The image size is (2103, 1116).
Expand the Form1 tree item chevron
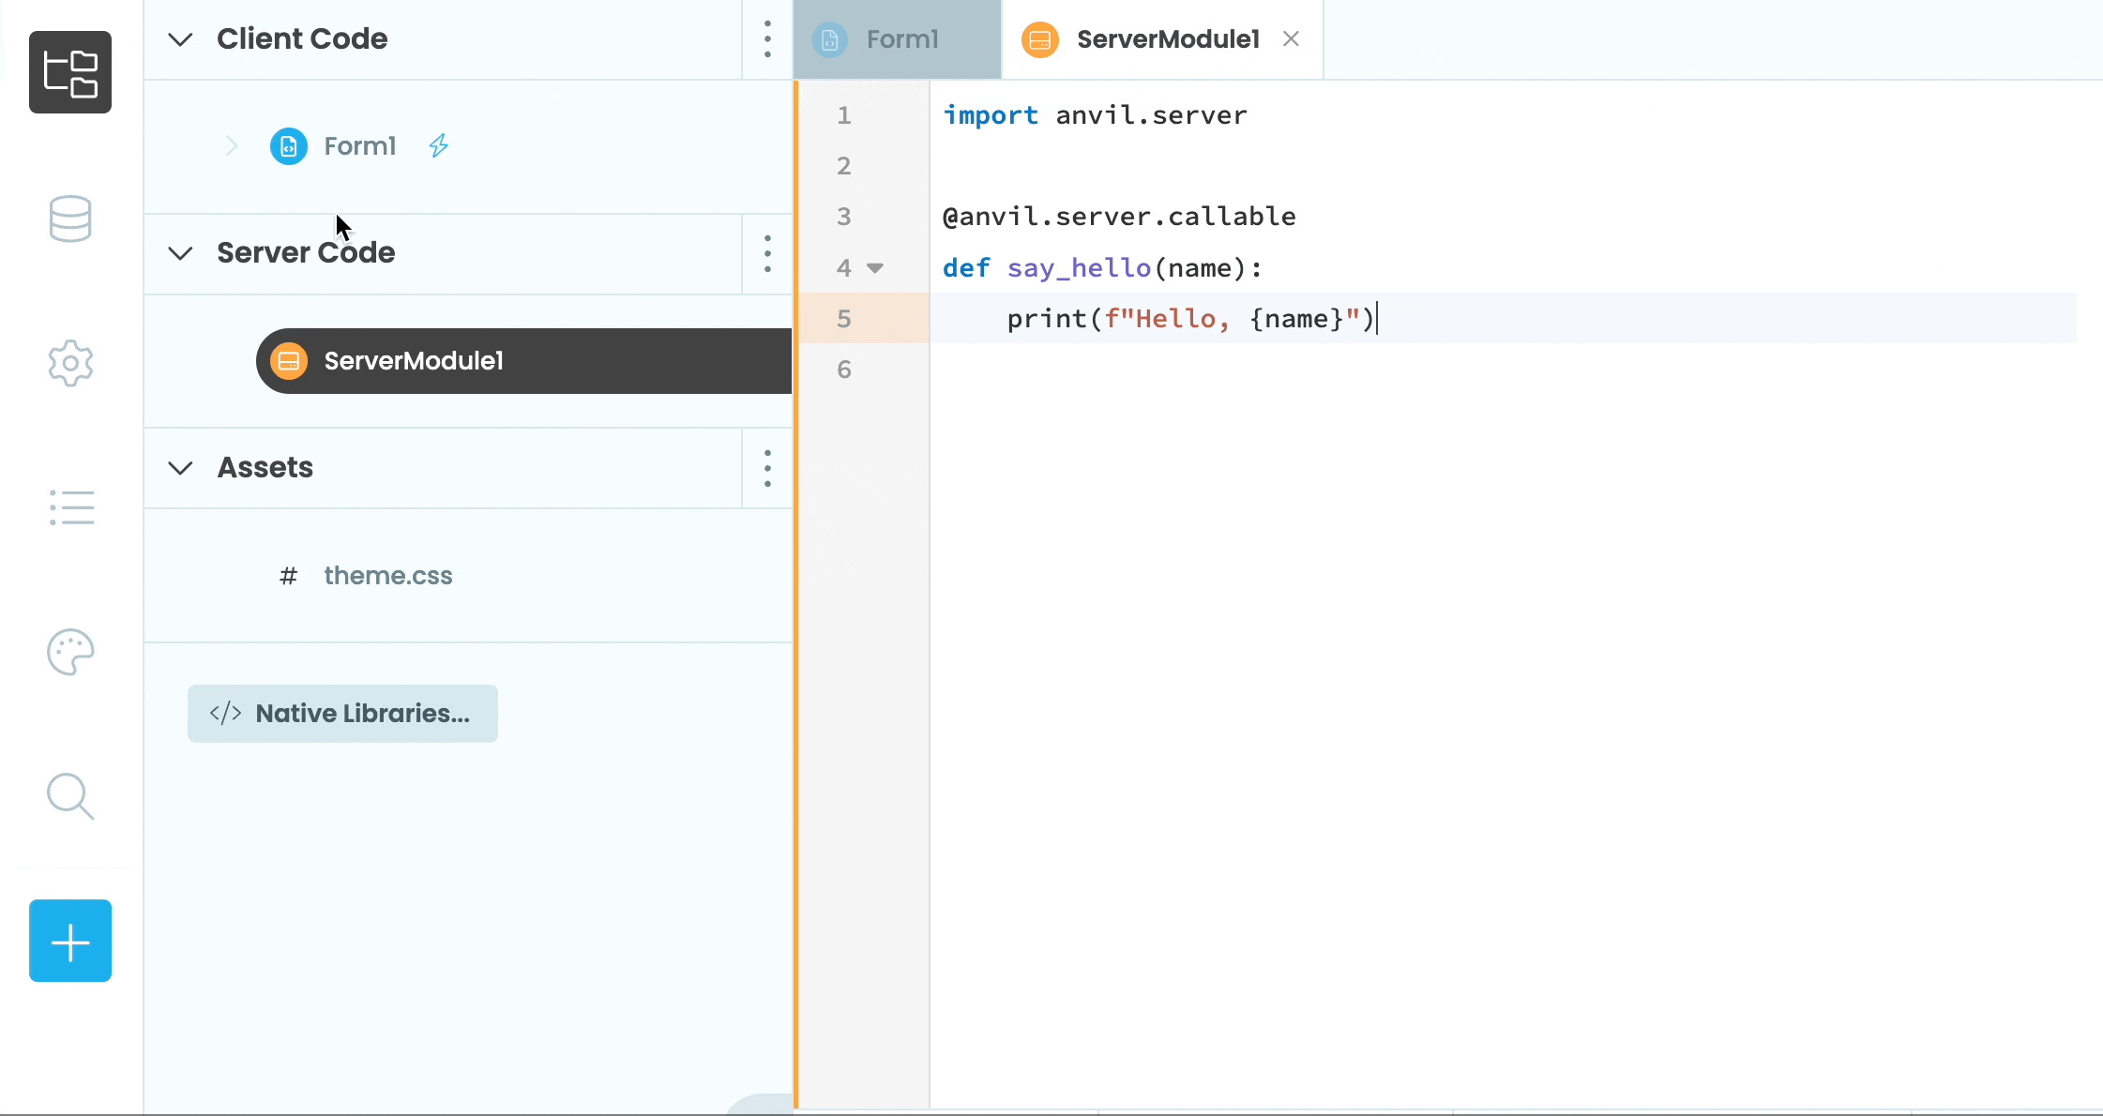point(231,146)
